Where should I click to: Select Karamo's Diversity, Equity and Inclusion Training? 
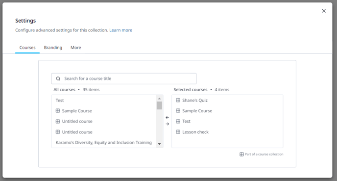(x=104, y=142)
